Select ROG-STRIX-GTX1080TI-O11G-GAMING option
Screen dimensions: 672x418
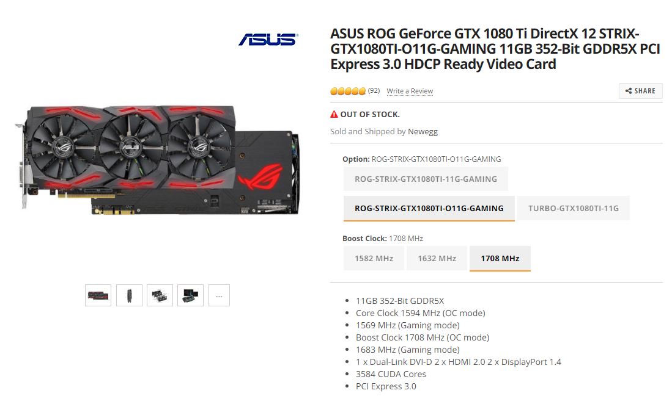(429, 208)
